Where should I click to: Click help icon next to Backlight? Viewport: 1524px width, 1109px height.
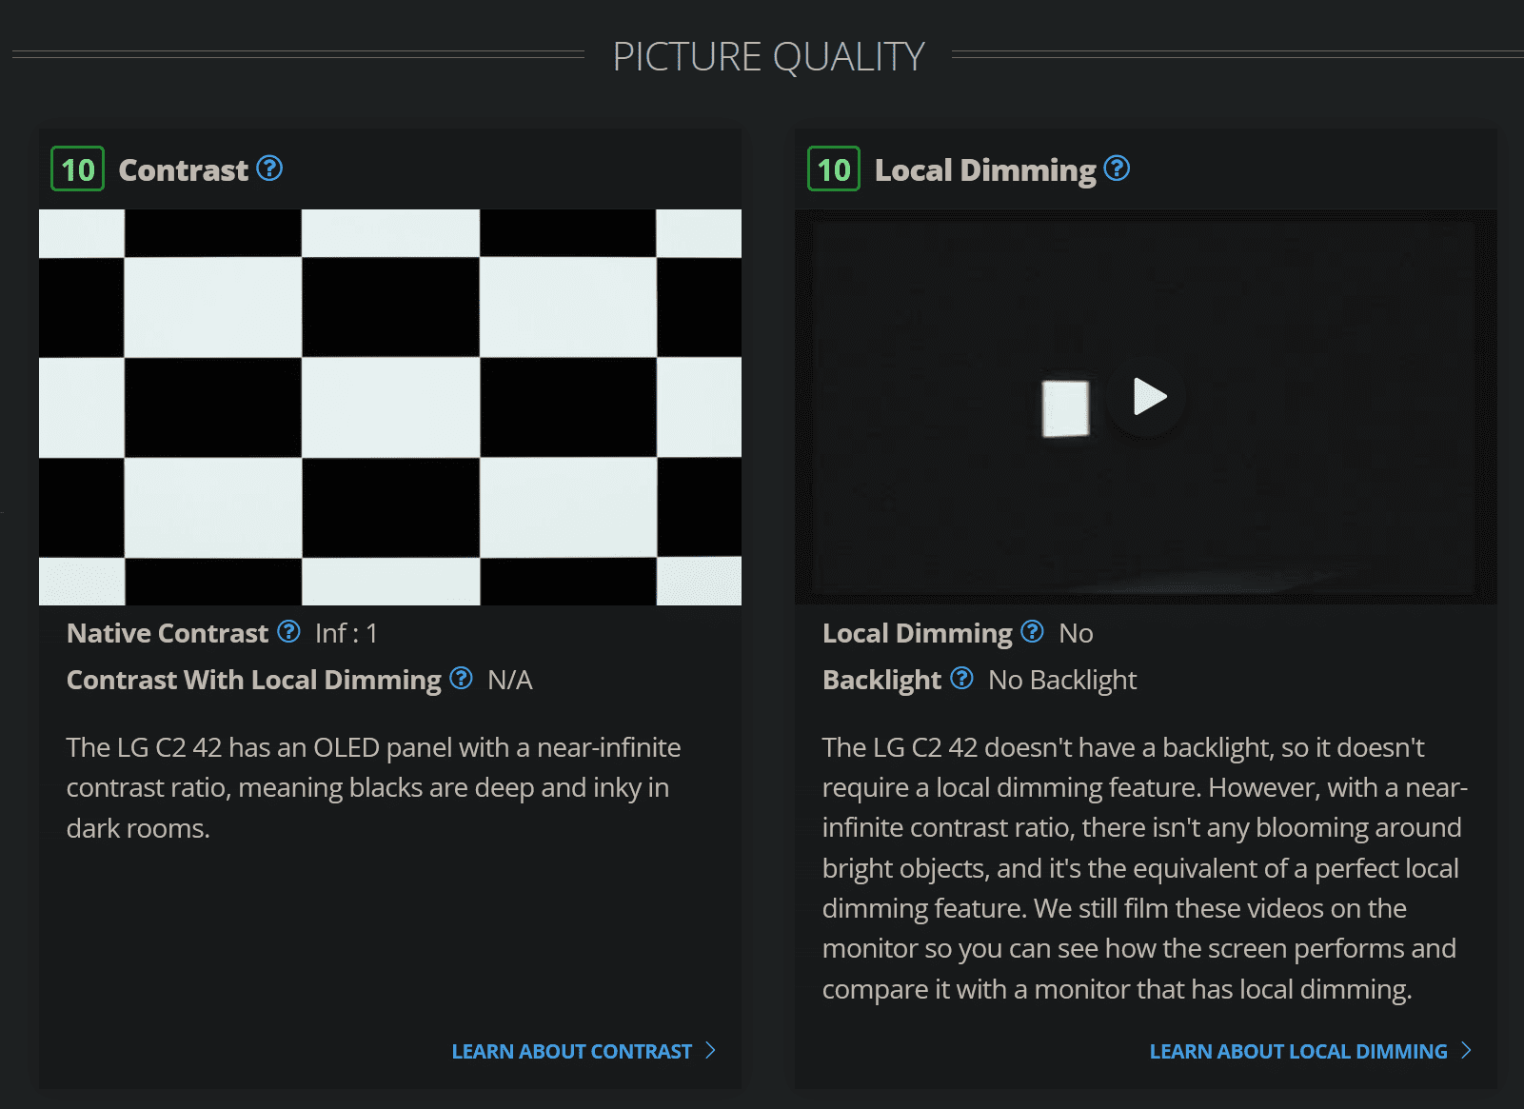961,678
